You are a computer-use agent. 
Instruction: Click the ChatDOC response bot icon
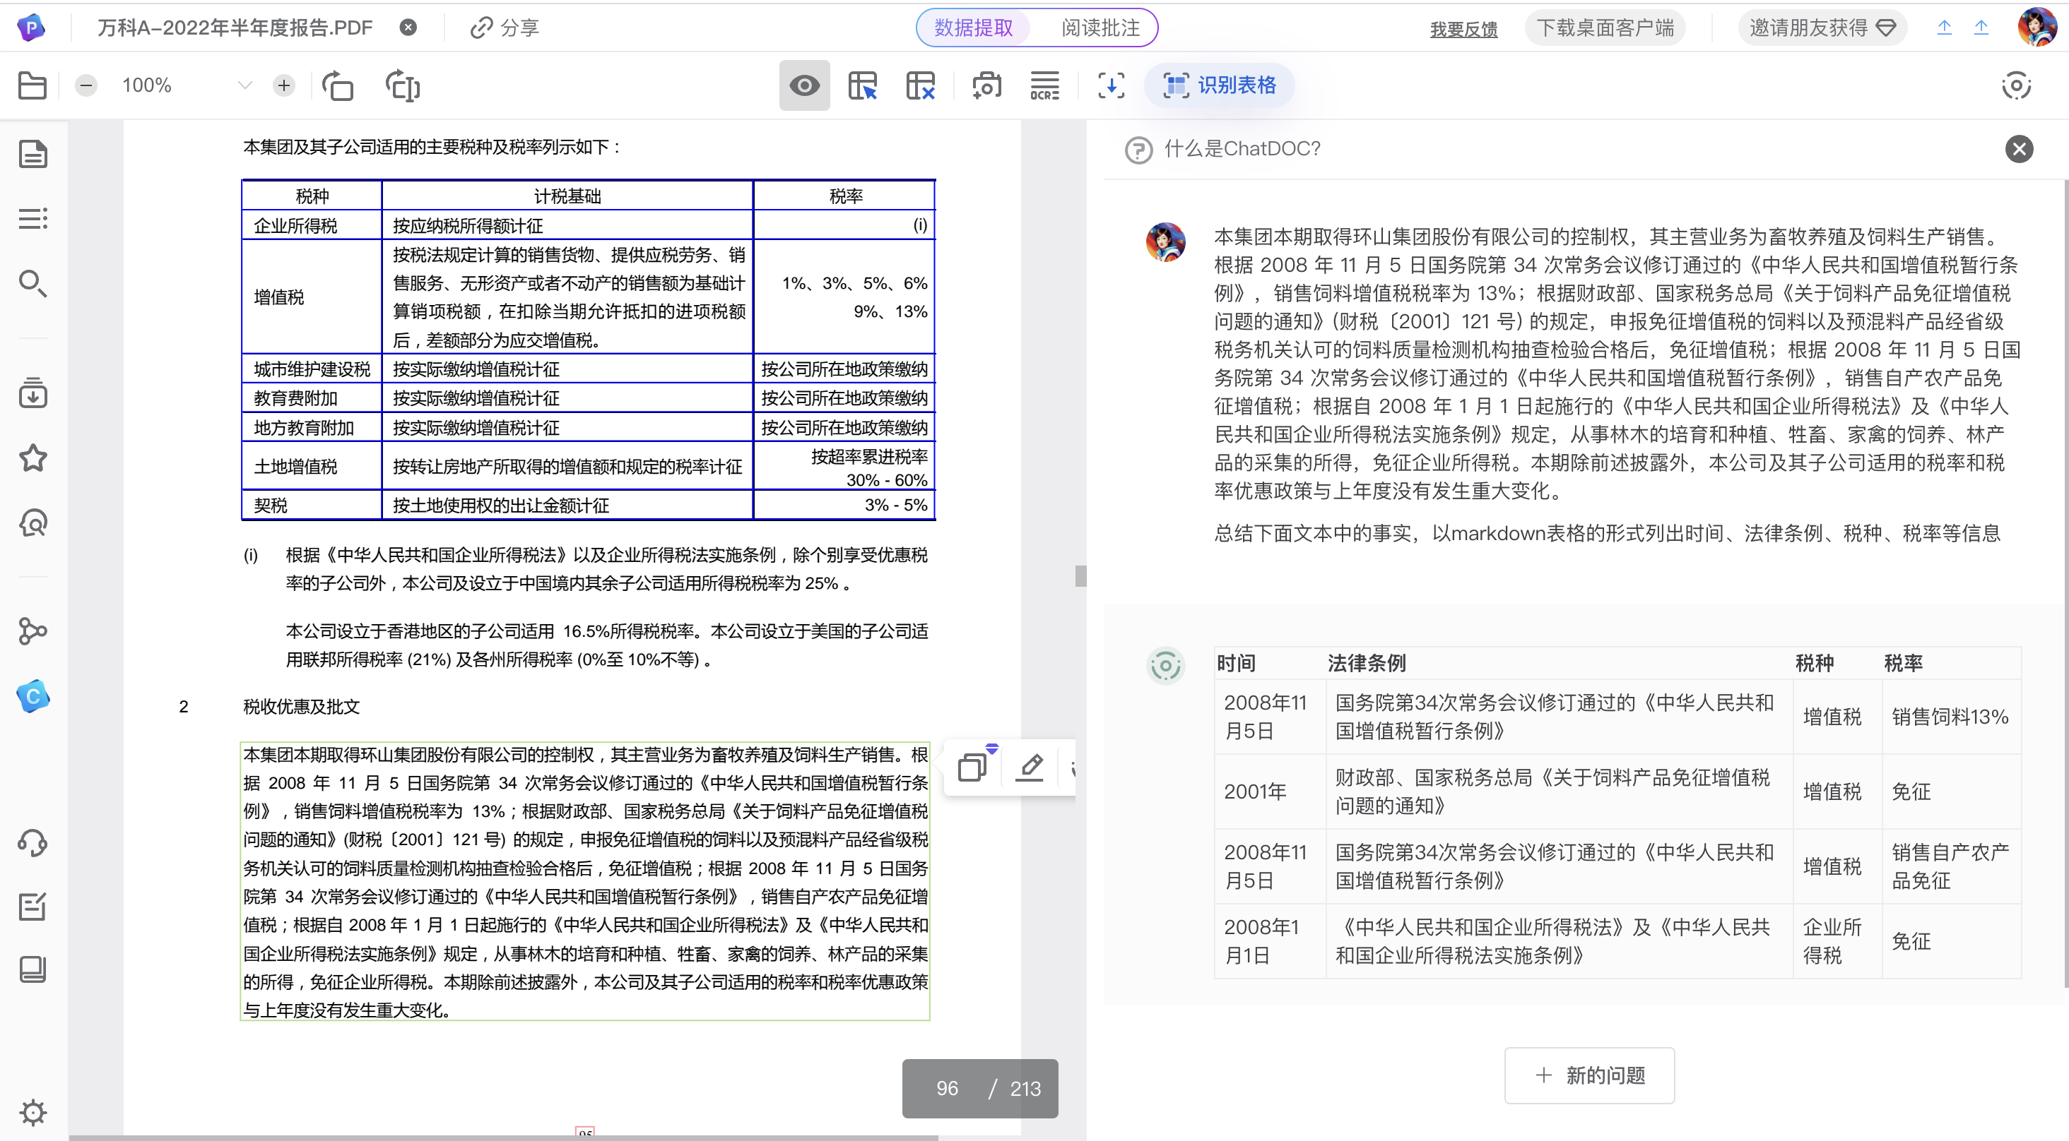[x=1165, y=665]
